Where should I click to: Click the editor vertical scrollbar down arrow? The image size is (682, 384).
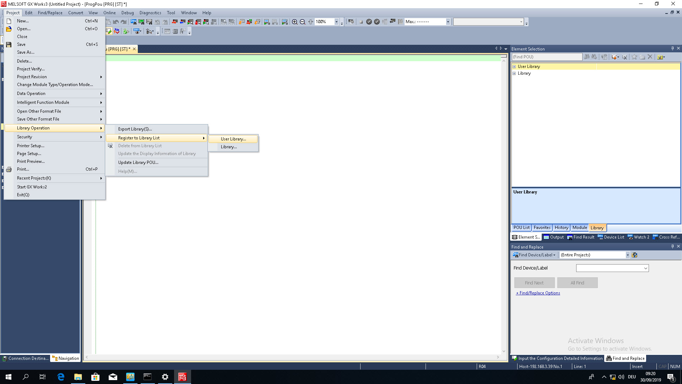pyautogui.click(x=504, y=351)
